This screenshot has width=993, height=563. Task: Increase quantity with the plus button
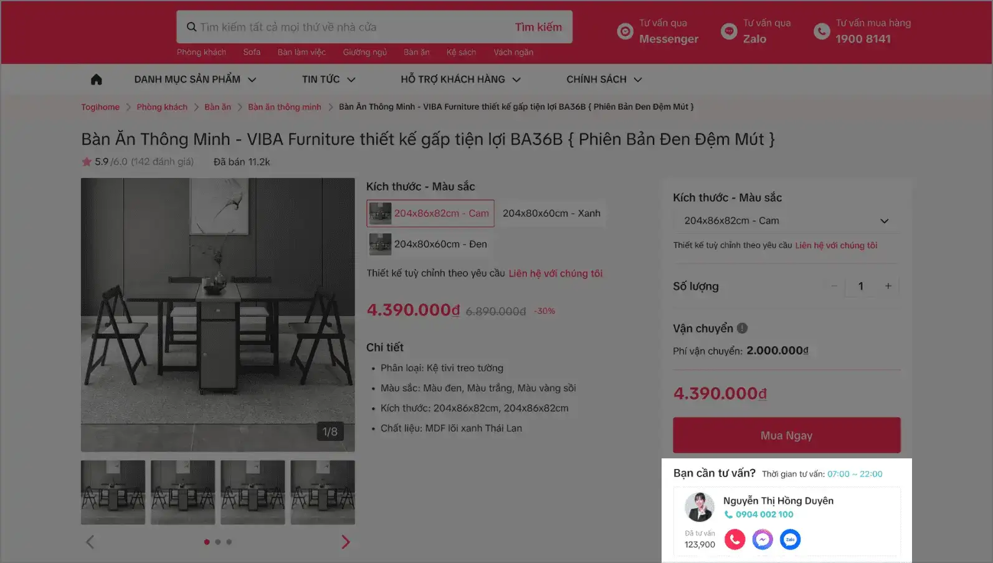pos(888,286)
